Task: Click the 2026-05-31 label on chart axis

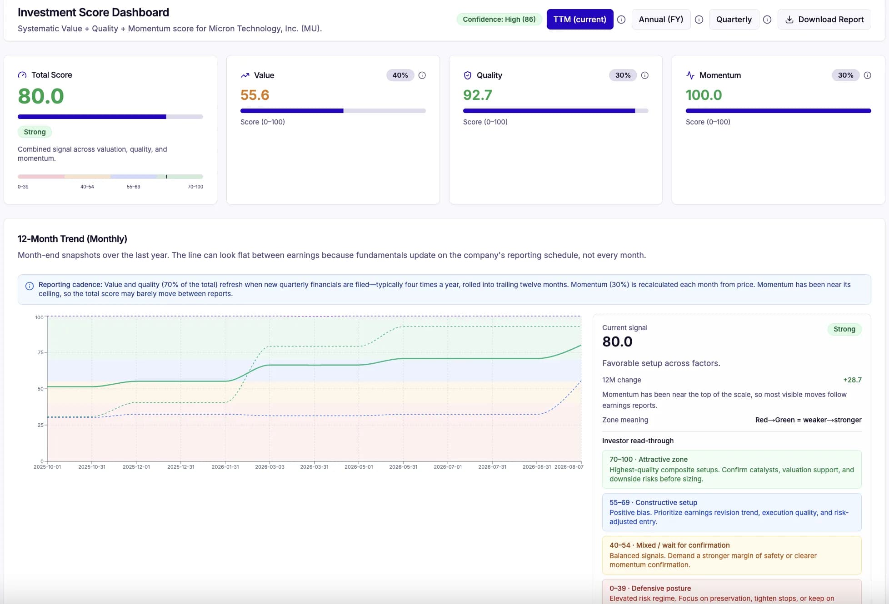Action: point(403,467)
